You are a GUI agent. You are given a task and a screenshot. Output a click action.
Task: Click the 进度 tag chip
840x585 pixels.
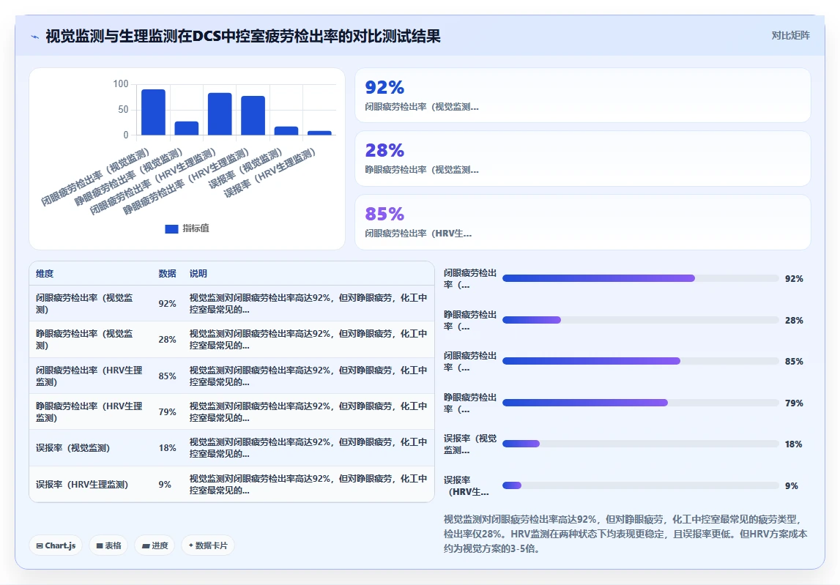pos(155,545)
